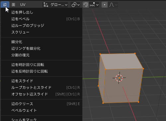Open proportional editing falloff curve dropdown
166x121 pixels.
point(113,5)
